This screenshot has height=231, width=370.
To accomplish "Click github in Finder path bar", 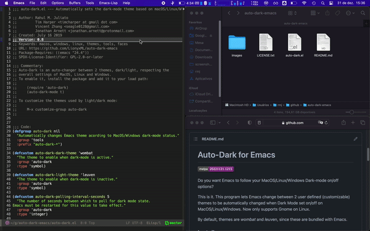I will click(x=292, y=105).
